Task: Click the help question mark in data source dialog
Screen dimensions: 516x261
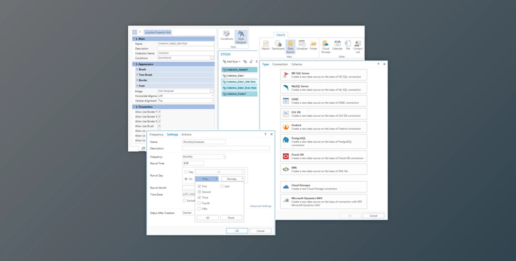Action: tap(378, 64)
